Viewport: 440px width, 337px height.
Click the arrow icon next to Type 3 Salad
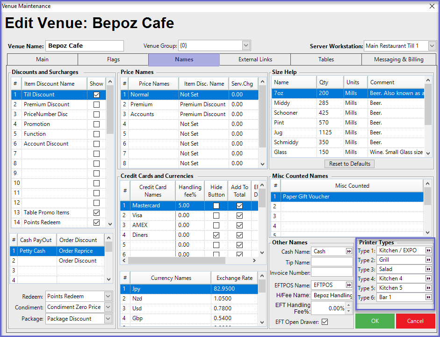(428, 269)
